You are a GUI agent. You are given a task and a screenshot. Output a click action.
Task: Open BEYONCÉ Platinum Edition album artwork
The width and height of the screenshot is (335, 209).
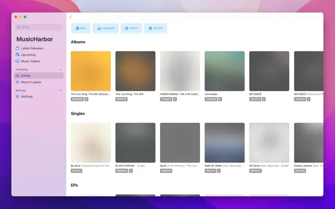point(309,71)
